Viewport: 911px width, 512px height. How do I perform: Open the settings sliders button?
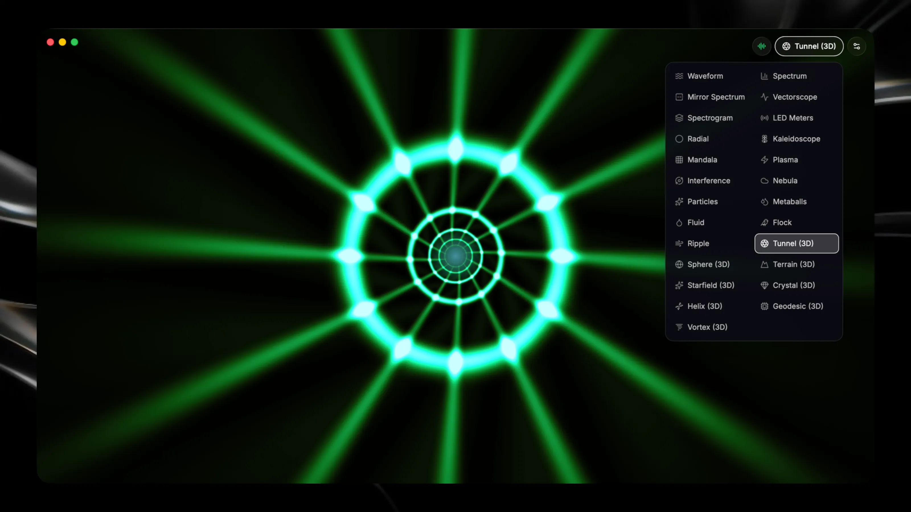(x=857, y=46)
